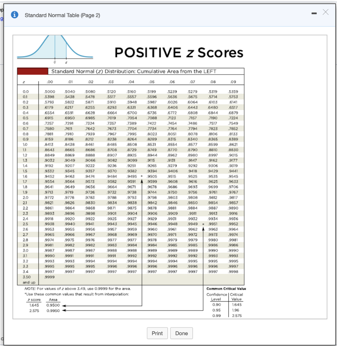Select table cell .9938
Viewport: 337px width, 346px height.
tap(49, 224)
